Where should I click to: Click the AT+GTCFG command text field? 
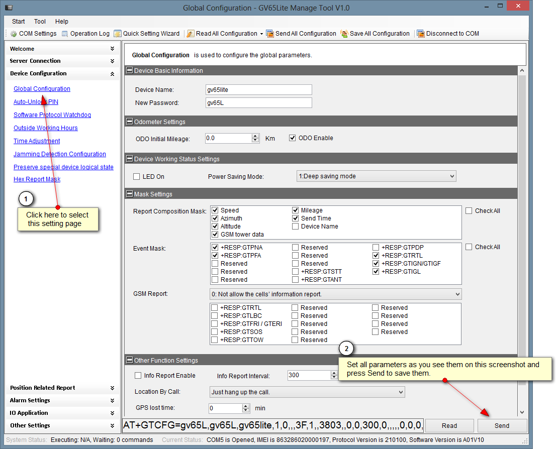pyautogui.click(x=273, y=425)
